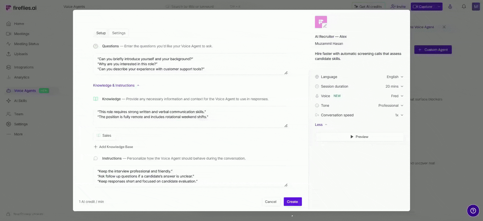Viewport: 483px width, 221px height.
Task: Click into the Knowledge text area
Action: [x=190, y=117]
